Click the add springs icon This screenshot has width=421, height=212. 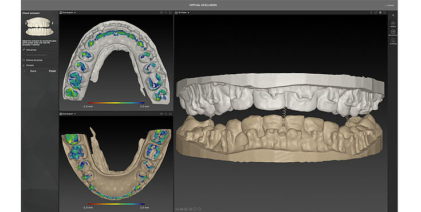(23, 50)
